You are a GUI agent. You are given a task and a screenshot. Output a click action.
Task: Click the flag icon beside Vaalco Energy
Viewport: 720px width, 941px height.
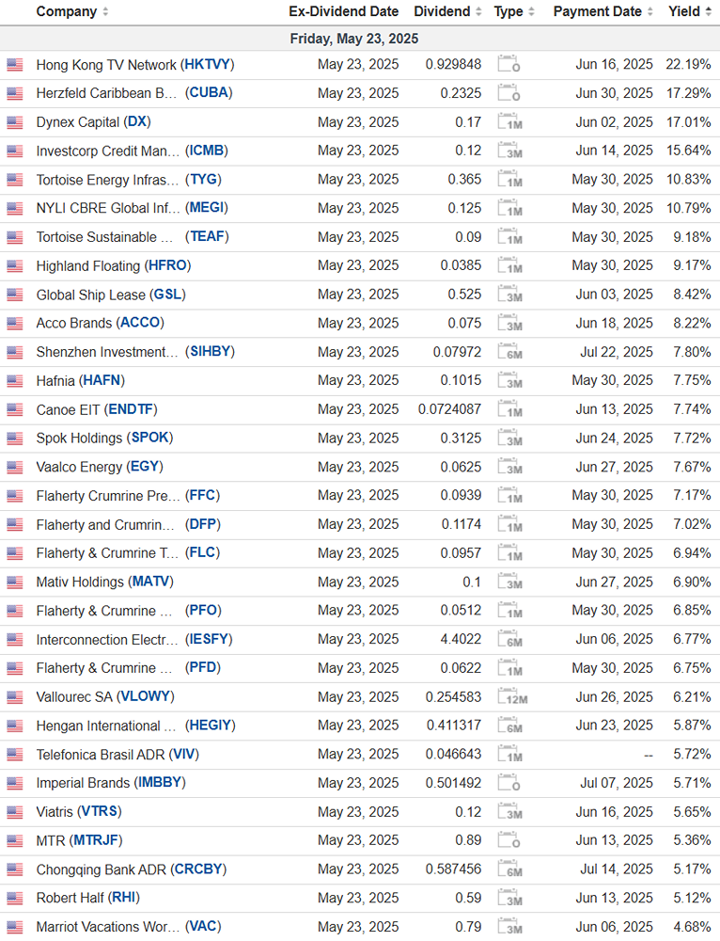14,467
